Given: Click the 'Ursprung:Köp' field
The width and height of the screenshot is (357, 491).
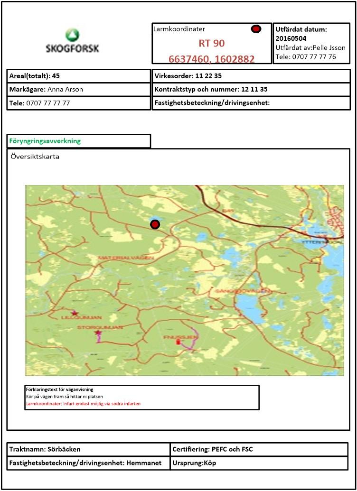Looking at the screenshot, I should 259,463.
